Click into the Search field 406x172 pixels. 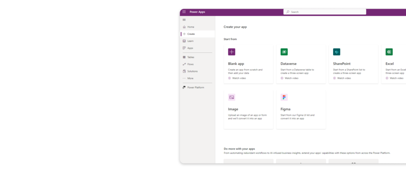325,12
